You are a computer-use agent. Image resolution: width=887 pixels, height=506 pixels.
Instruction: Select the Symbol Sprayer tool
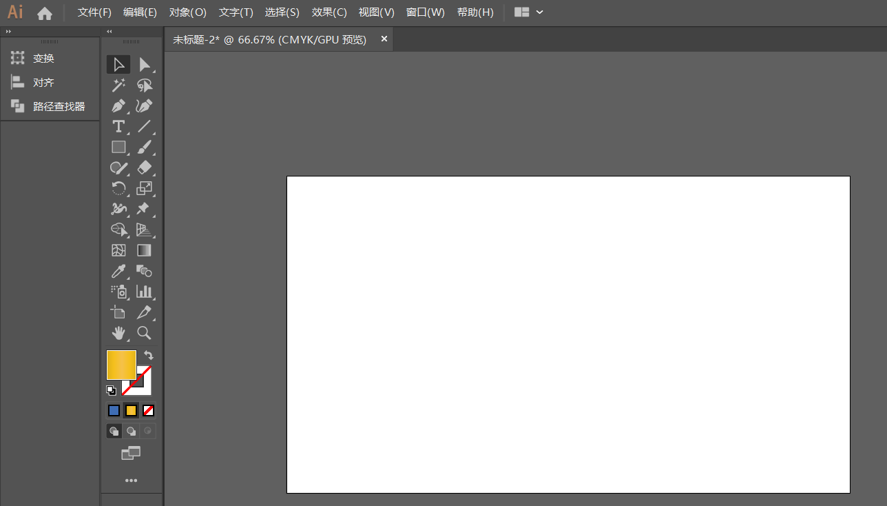(x=118, y=292)
